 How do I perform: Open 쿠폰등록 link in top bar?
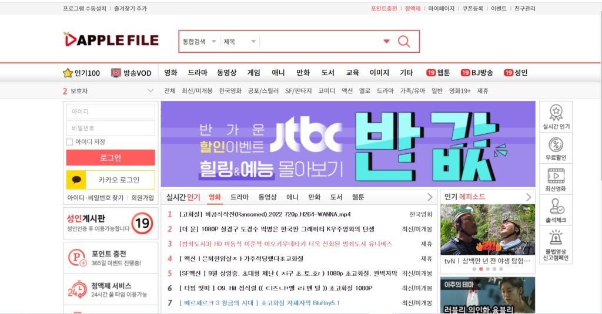point(473,8)
